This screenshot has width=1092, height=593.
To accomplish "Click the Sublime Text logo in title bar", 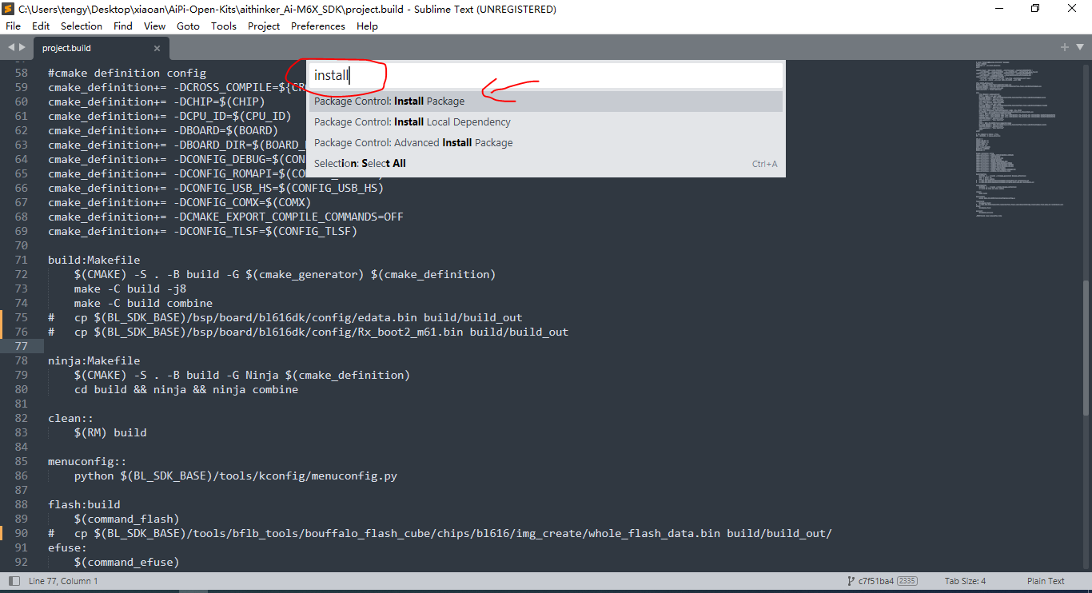I will [8, 9].
